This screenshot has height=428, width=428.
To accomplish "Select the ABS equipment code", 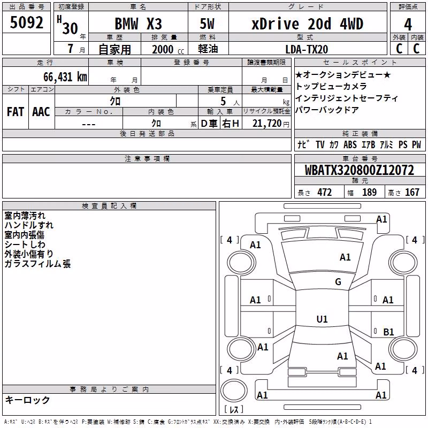I will [350, 144].
